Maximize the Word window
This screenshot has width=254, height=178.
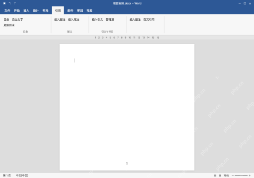pyautogui.click(x=245, y=3)
